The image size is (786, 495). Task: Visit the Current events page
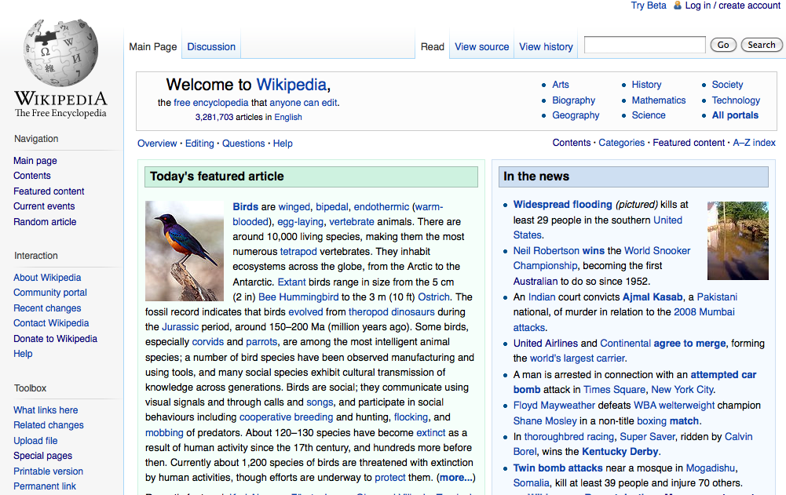(x=46, y=206)
